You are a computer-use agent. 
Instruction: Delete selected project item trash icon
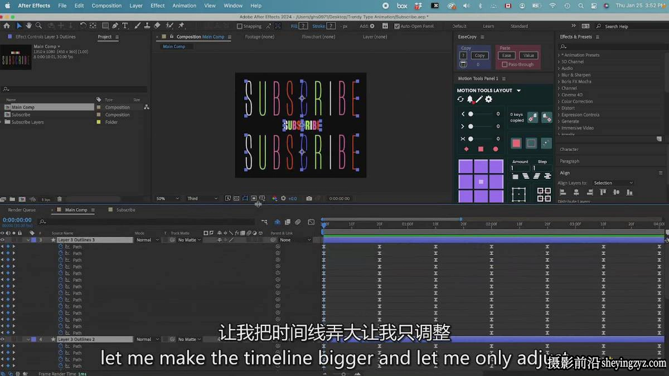pos(60,199)
